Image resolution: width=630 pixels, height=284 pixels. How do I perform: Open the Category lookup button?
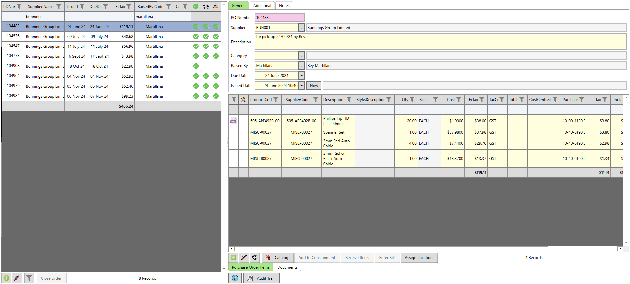coord(301,56)
